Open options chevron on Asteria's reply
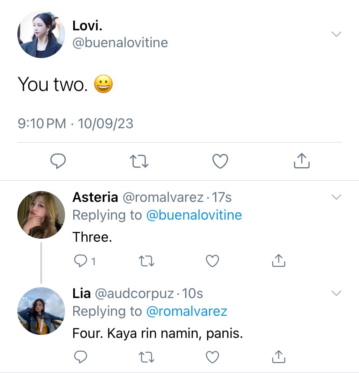 (x=336, y=197)
